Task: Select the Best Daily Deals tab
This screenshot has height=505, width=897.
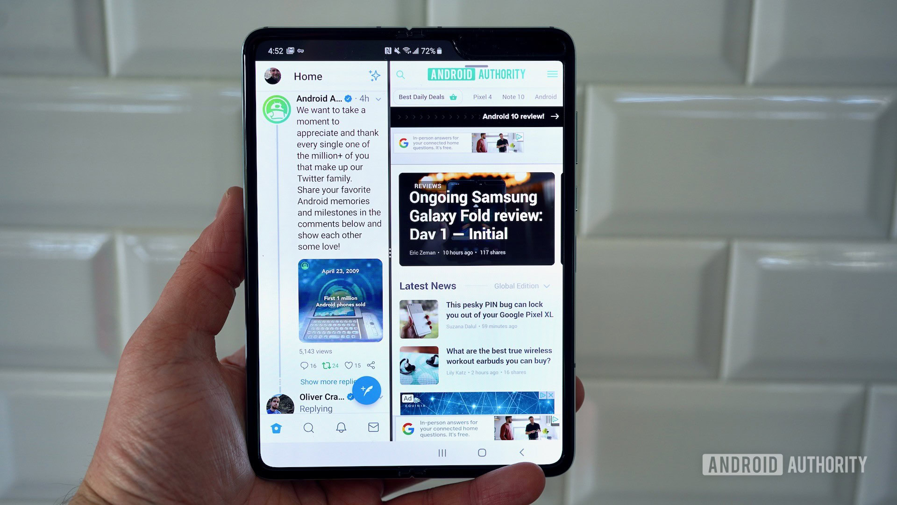Action: pyautogui.click(x=428, y=97)
